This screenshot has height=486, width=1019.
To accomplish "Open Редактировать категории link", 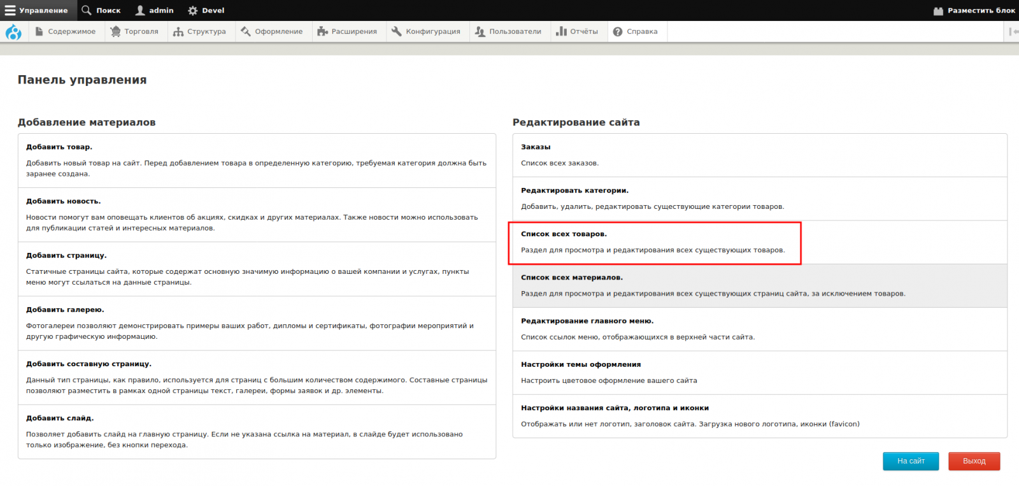I will [574, 190].
